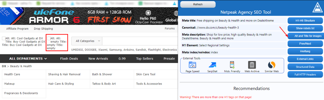Show Full HTTP Headers

(305, 75)
